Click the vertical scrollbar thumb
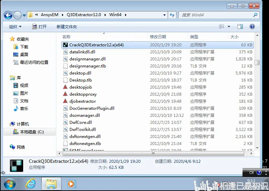 [257, 62]
